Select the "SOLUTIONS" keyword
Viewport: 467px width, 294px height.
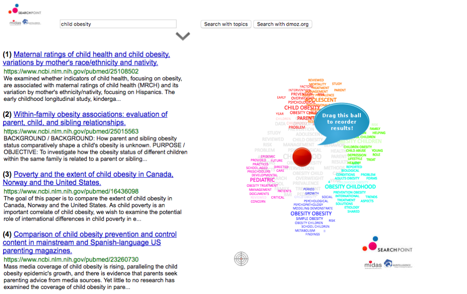(344, 204)
